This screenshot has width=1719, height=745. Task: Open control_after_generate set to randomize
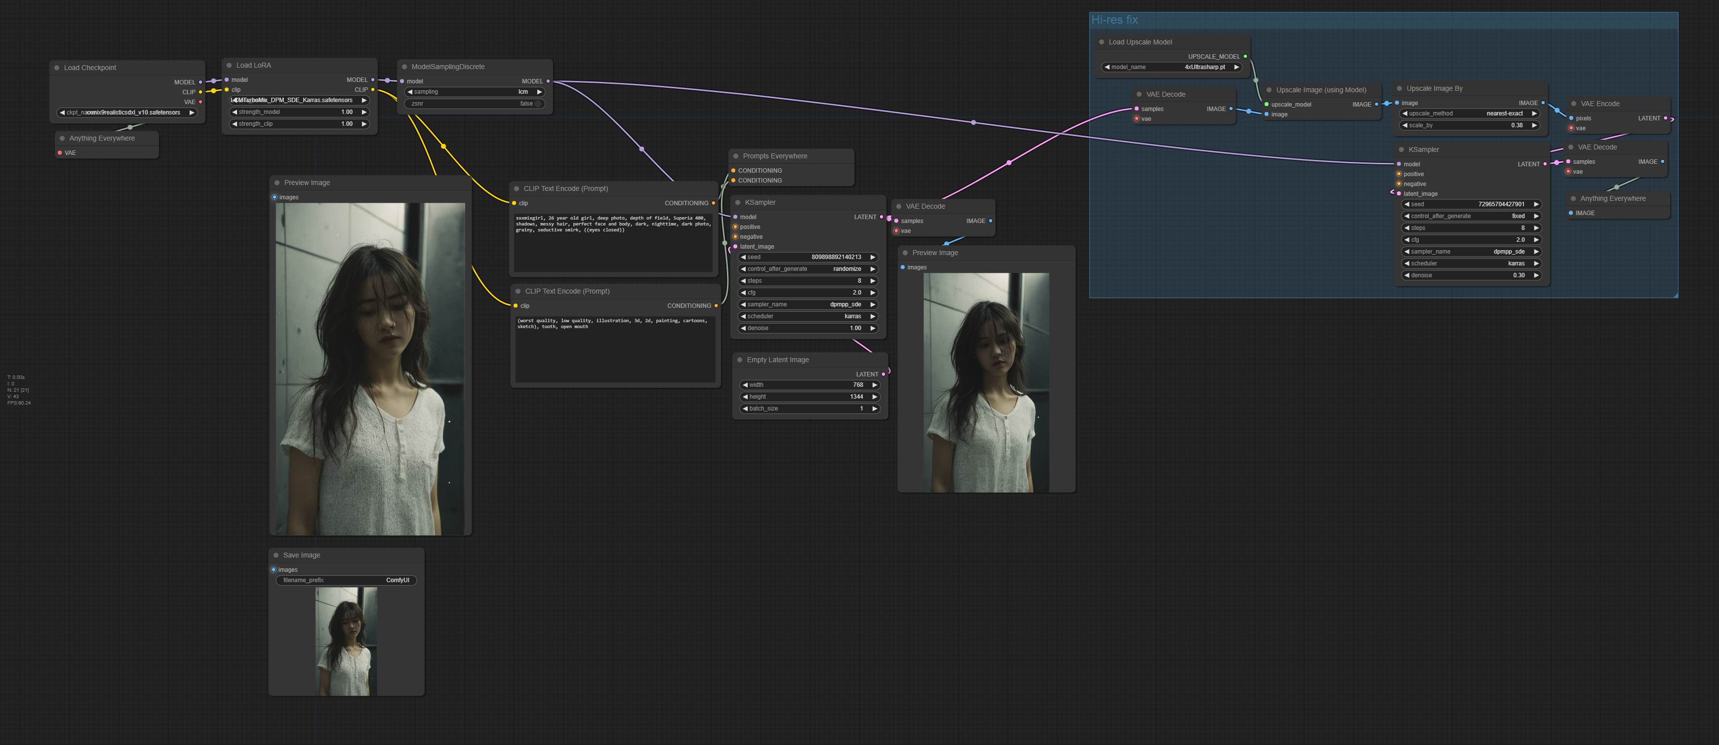(x=807, y=269)
